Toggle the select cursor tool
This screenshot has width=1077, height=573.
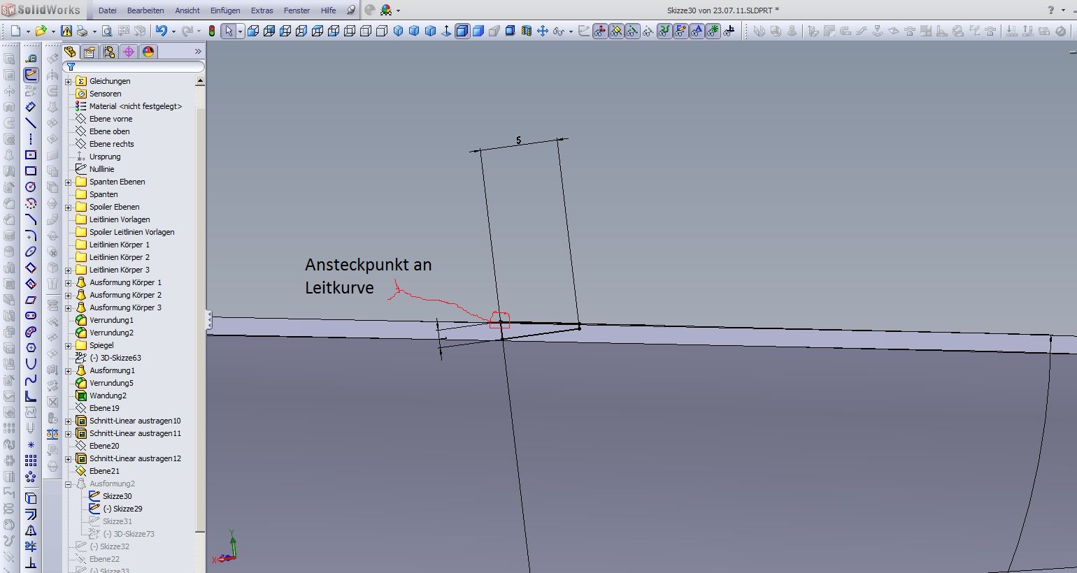point(228,31)
